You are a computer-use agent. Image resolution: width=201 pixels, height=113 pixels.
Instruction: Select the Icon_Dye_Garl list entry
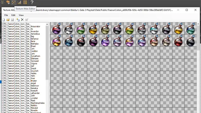click(18, 66)
